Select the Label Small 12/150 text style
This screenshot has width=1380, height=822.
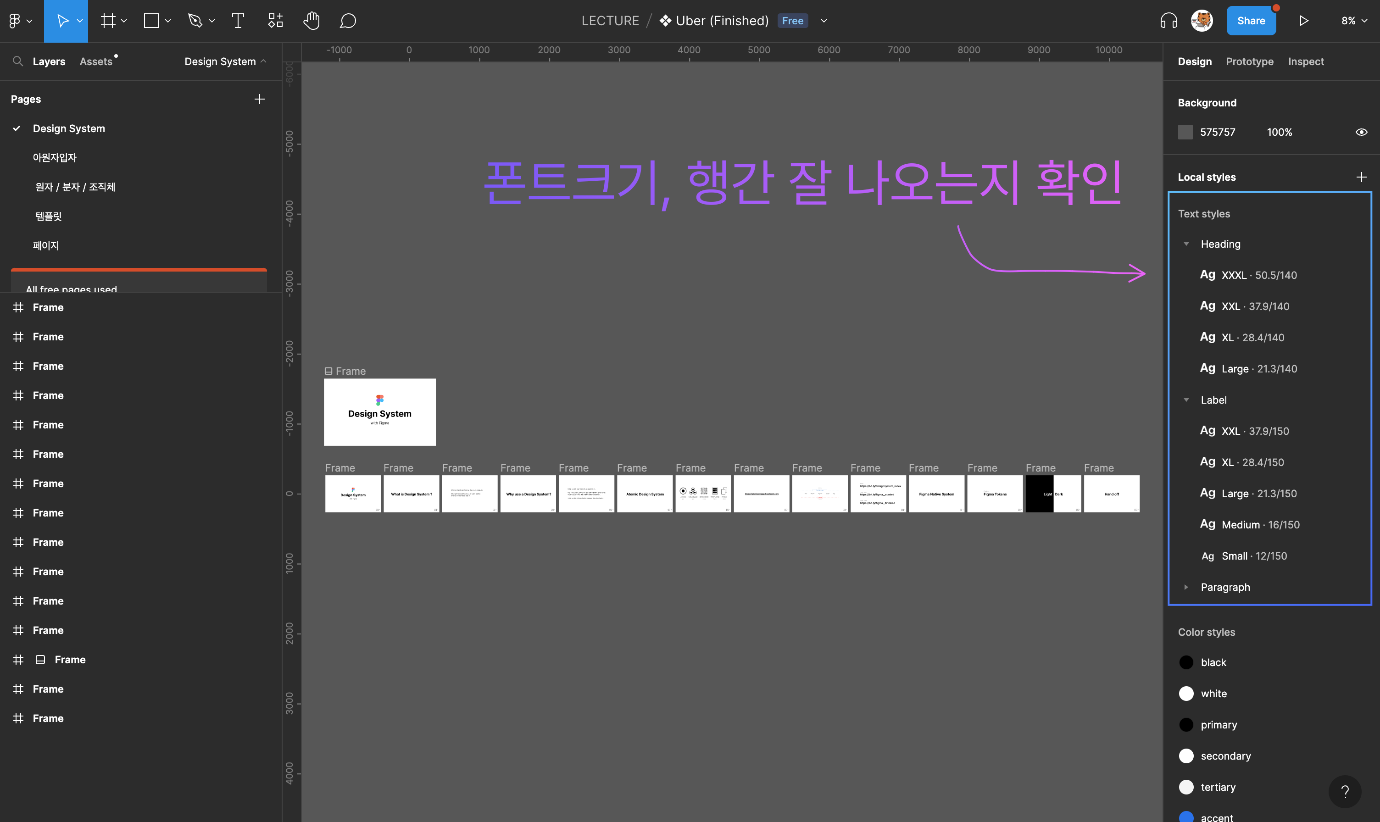tap(1244, 556)
